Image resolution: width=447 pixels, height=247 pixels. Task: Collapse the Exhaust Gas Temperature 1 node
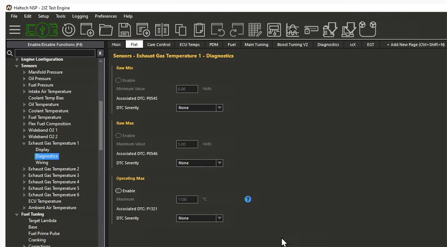(25, 143)
